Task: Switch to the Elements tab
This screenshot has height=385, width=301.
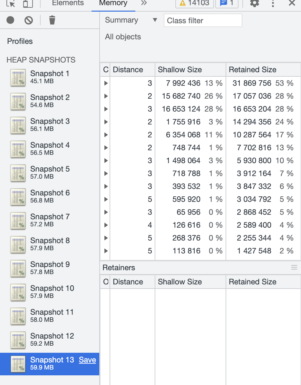Action: [x=68, y=4]
